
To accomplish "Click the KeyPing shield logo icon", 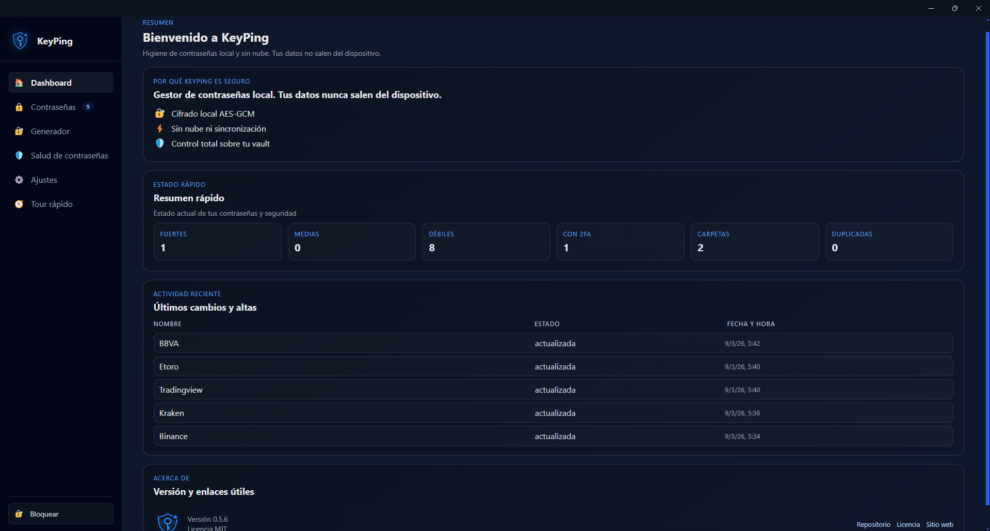I will coord(20,40).
